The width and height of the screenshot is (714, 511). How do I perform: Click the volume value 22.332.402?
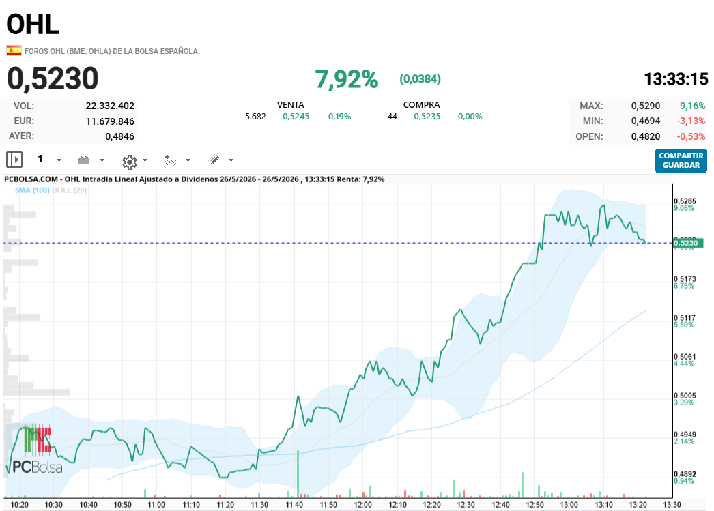tap(110, 106)
